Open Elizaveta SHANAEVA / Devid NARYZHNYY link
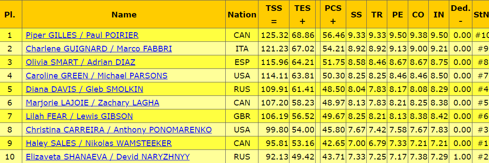 [107, 157]
